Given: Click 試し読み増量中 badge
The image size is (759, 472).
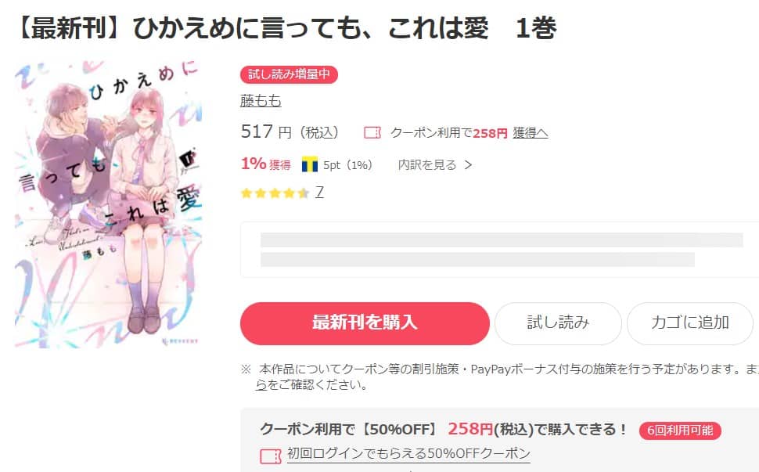Looking at the screenshot, I should coord(289,74).
